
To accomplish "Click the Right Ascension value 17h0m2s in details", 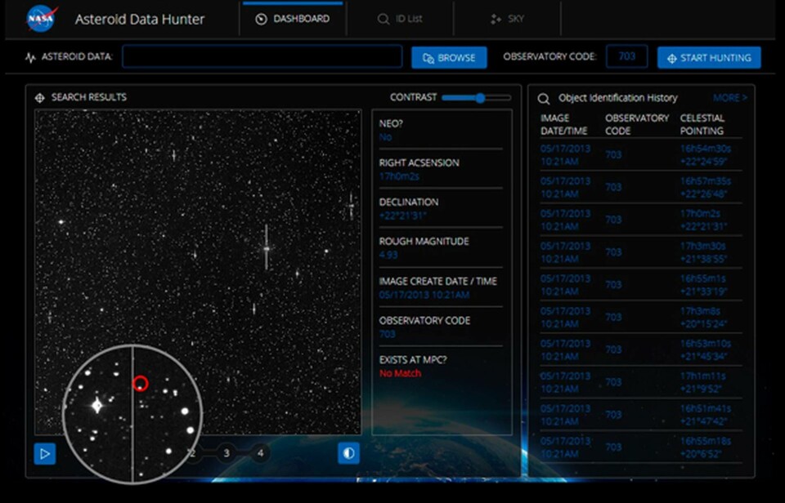I will coord(399,176).
